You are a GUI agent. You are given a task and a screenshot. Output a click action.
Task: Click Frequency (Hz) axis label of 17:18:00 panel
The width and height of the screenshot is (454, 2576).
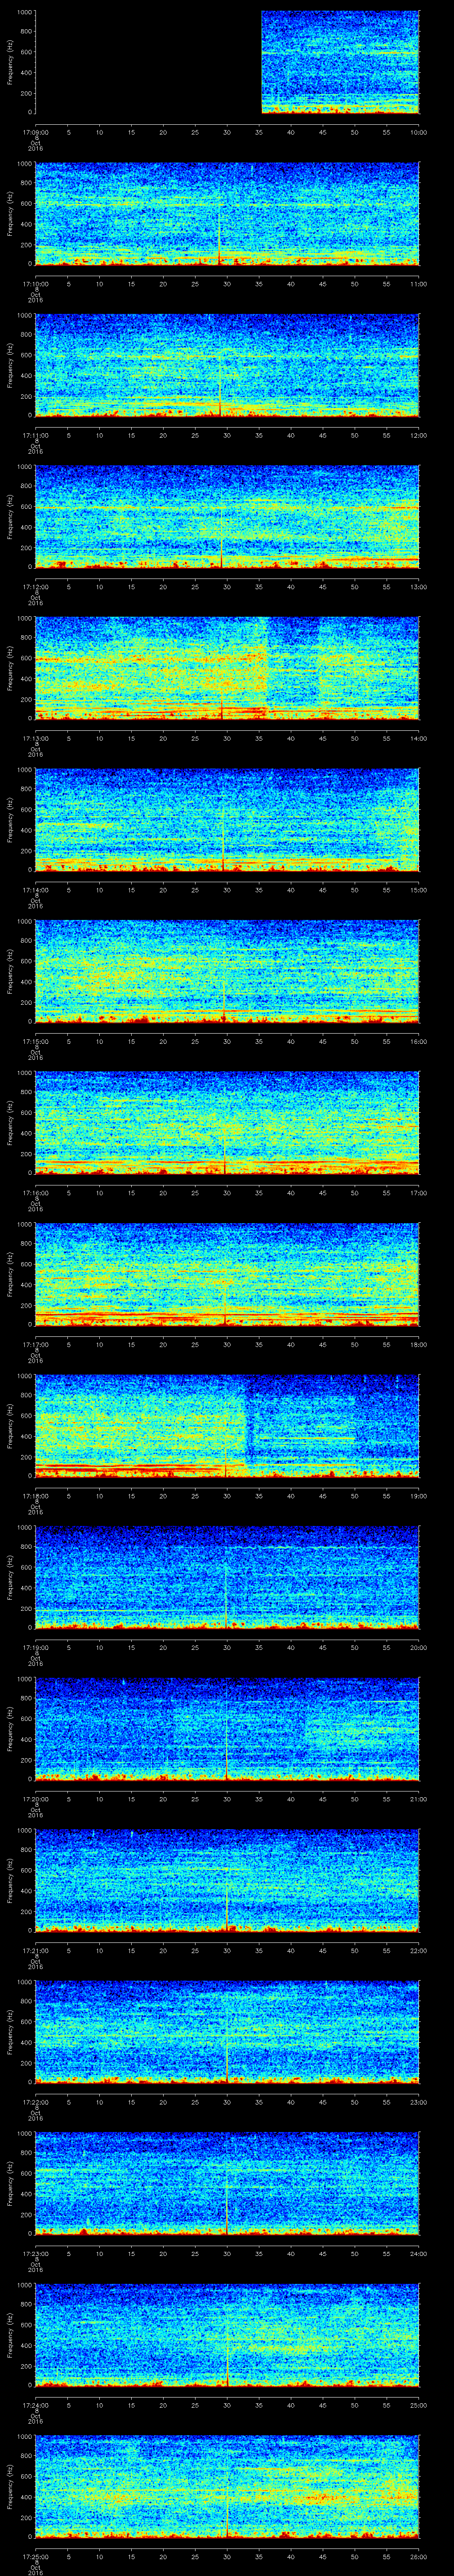click(x=10, y=1426)
